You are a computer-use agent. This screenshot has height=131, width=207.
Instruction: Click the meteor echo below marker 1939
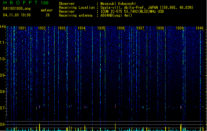coord(181,107)
